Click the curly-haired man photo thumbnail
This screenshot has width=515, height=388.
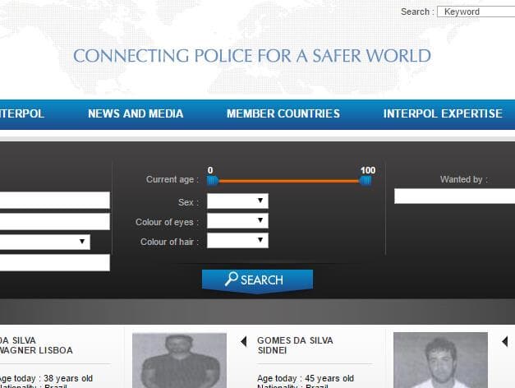(440, 360)
